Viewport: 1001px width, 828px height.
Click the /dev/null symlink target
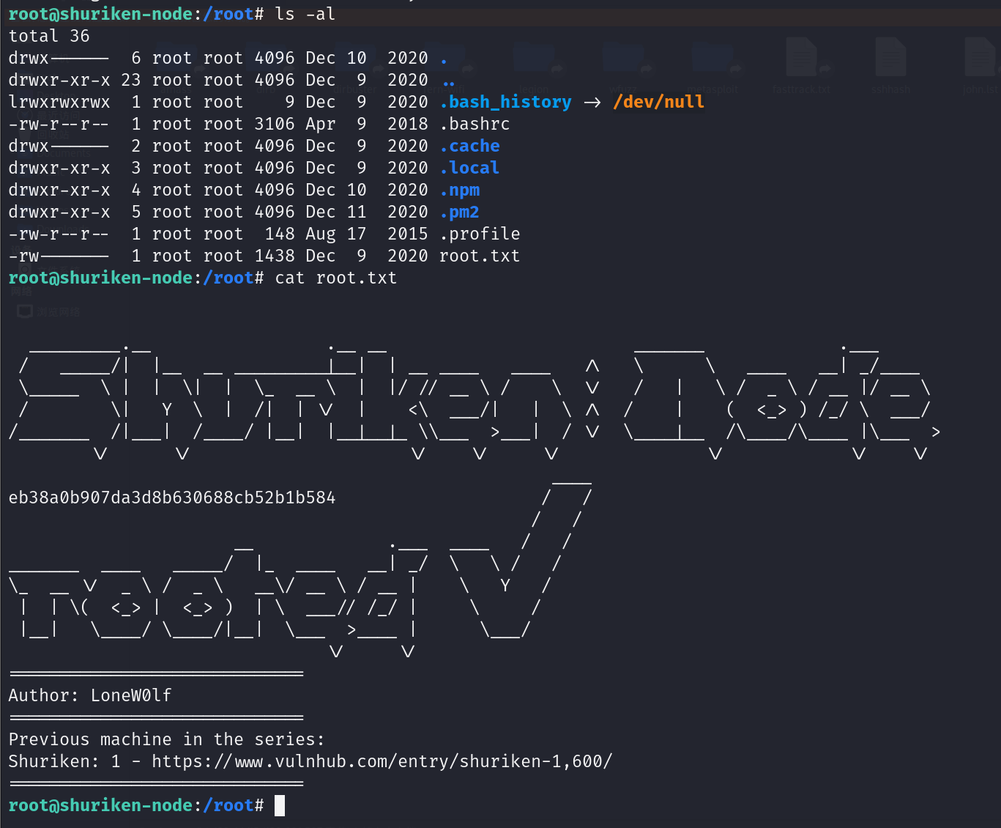(x=658, y=102)
